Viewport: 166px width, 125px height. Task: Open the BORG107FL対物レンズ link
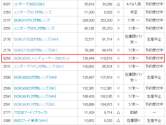click(x=32, y=20)
